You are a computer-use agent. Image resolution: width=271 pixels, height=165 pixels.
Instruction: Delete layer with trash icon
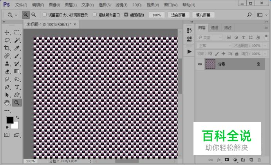pyautogui.click(x=259, y=160)
